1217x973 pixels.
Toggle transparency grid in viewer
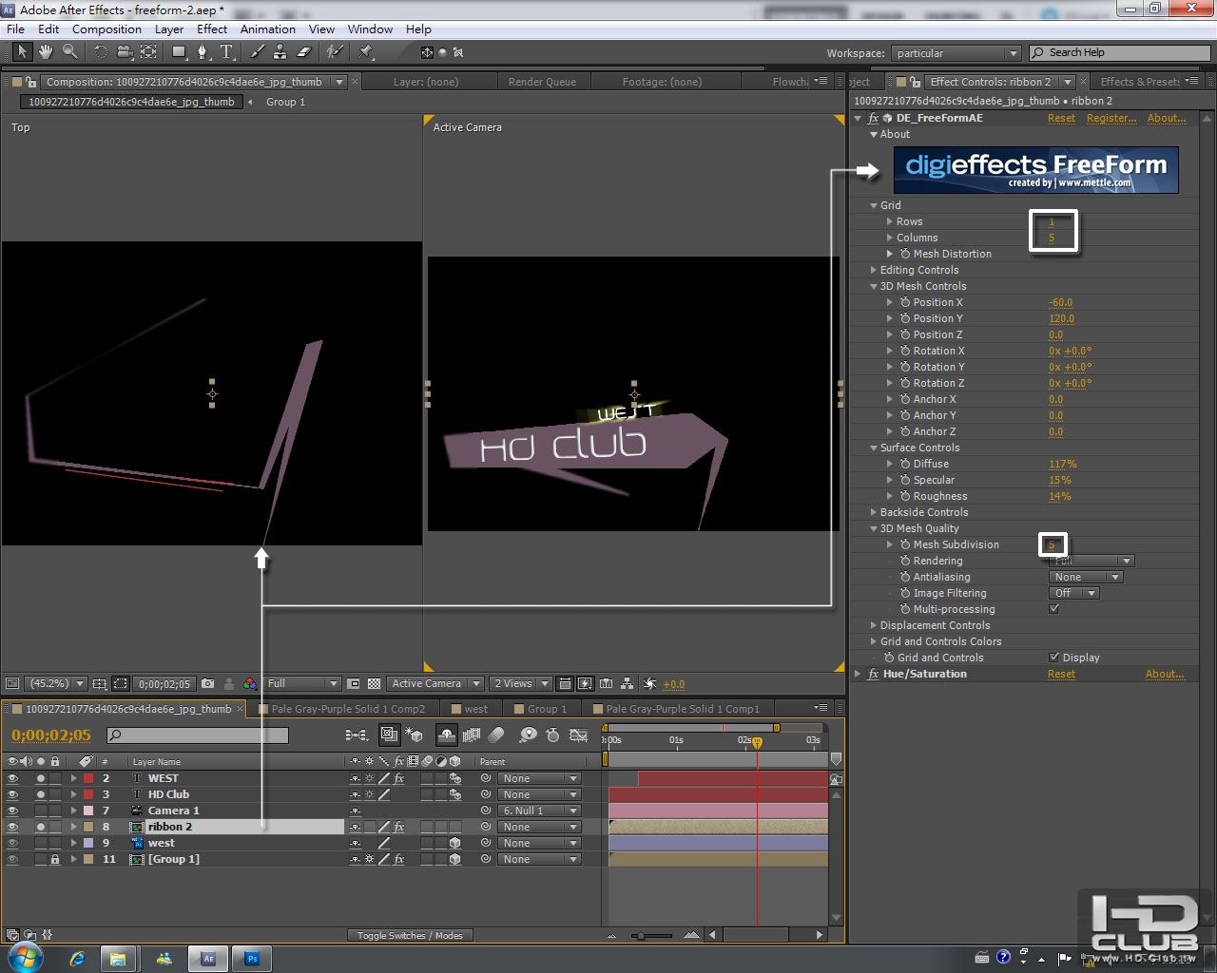[x=374, y=683]
